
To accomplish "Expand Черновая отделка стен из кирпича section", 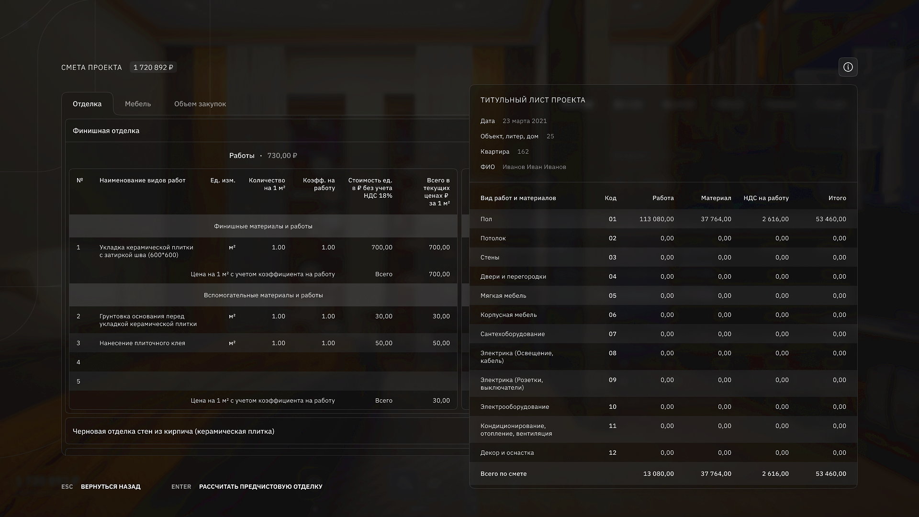I will coord(173,431).
